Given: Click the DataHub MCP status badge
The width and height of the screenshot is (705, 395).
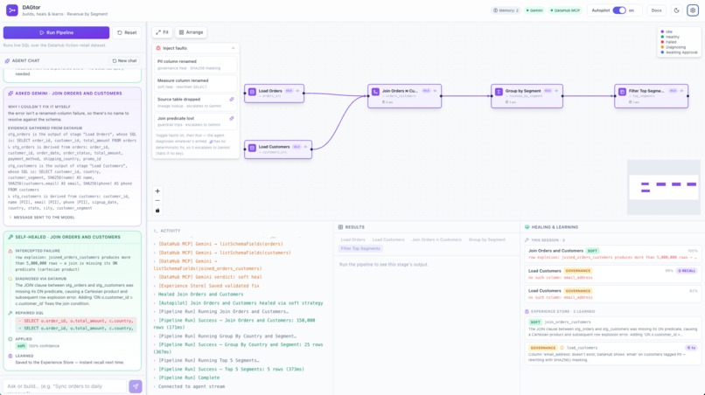Looking at the screenshot, I should point(565,10).
